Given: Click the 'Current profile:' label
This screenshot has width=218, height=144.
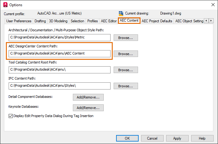Looking at the screenshot, I should pos(14,14).
